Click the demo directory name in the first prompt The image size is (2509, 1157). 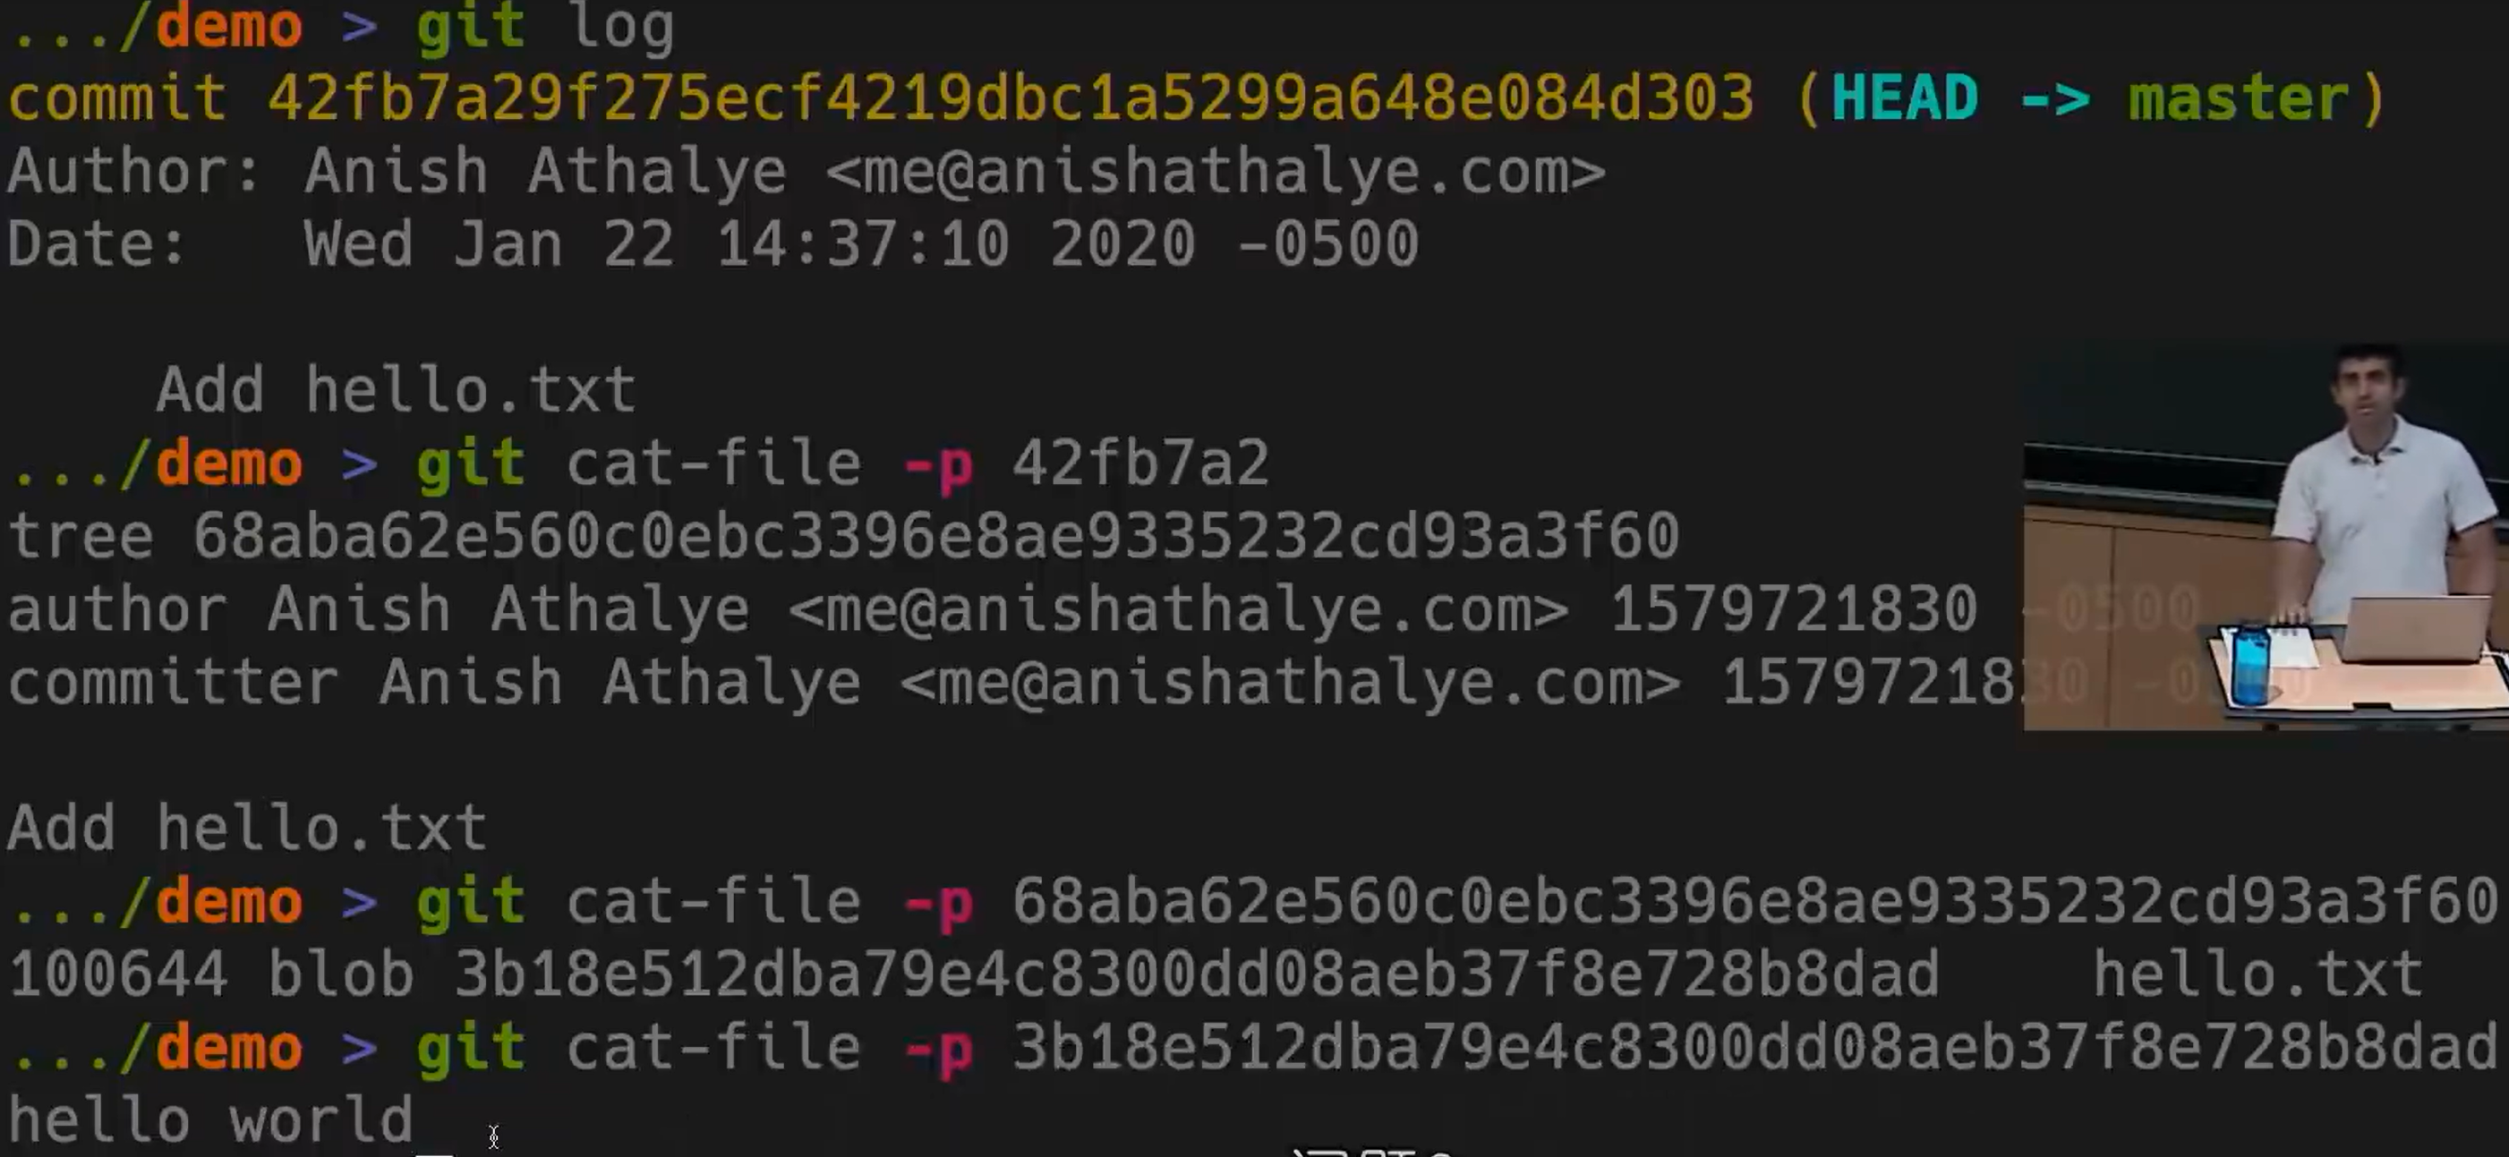pos(229,26)
